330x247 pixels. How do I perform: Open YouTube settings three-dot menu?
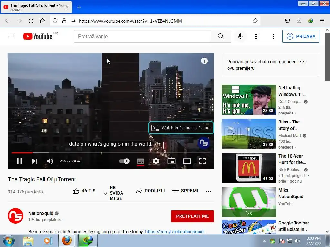[273, 36]
